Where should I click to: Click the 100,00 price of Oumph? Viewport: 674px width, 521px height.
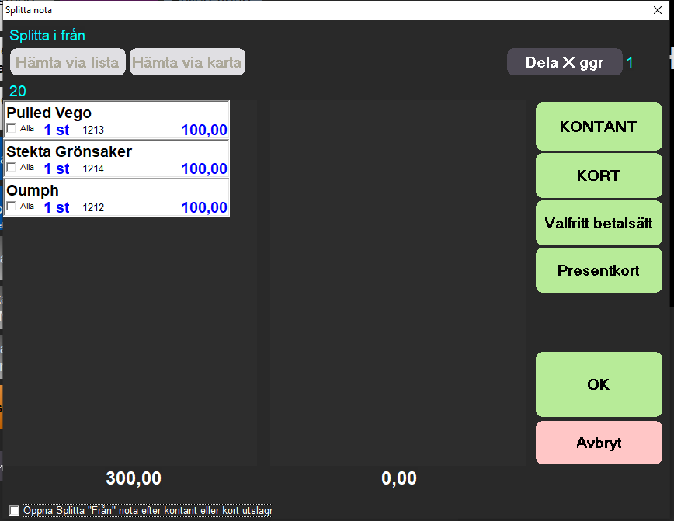[204, 208]
